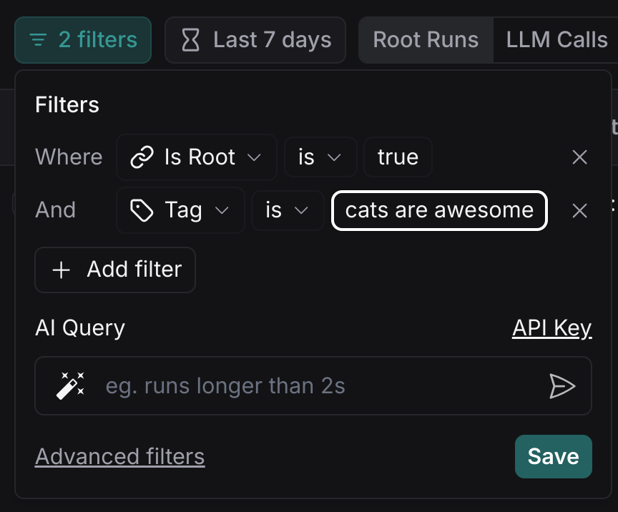
Task: Send the AI query with arrow icon
Action: tap(561, 386)
